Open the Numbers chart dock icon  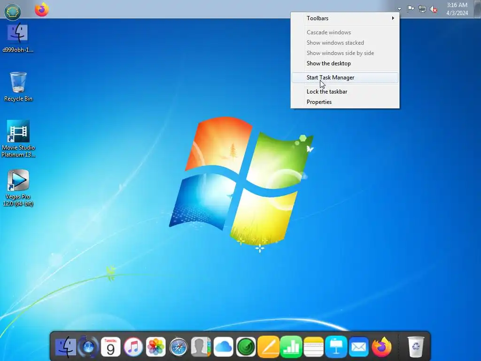[291, 347]
